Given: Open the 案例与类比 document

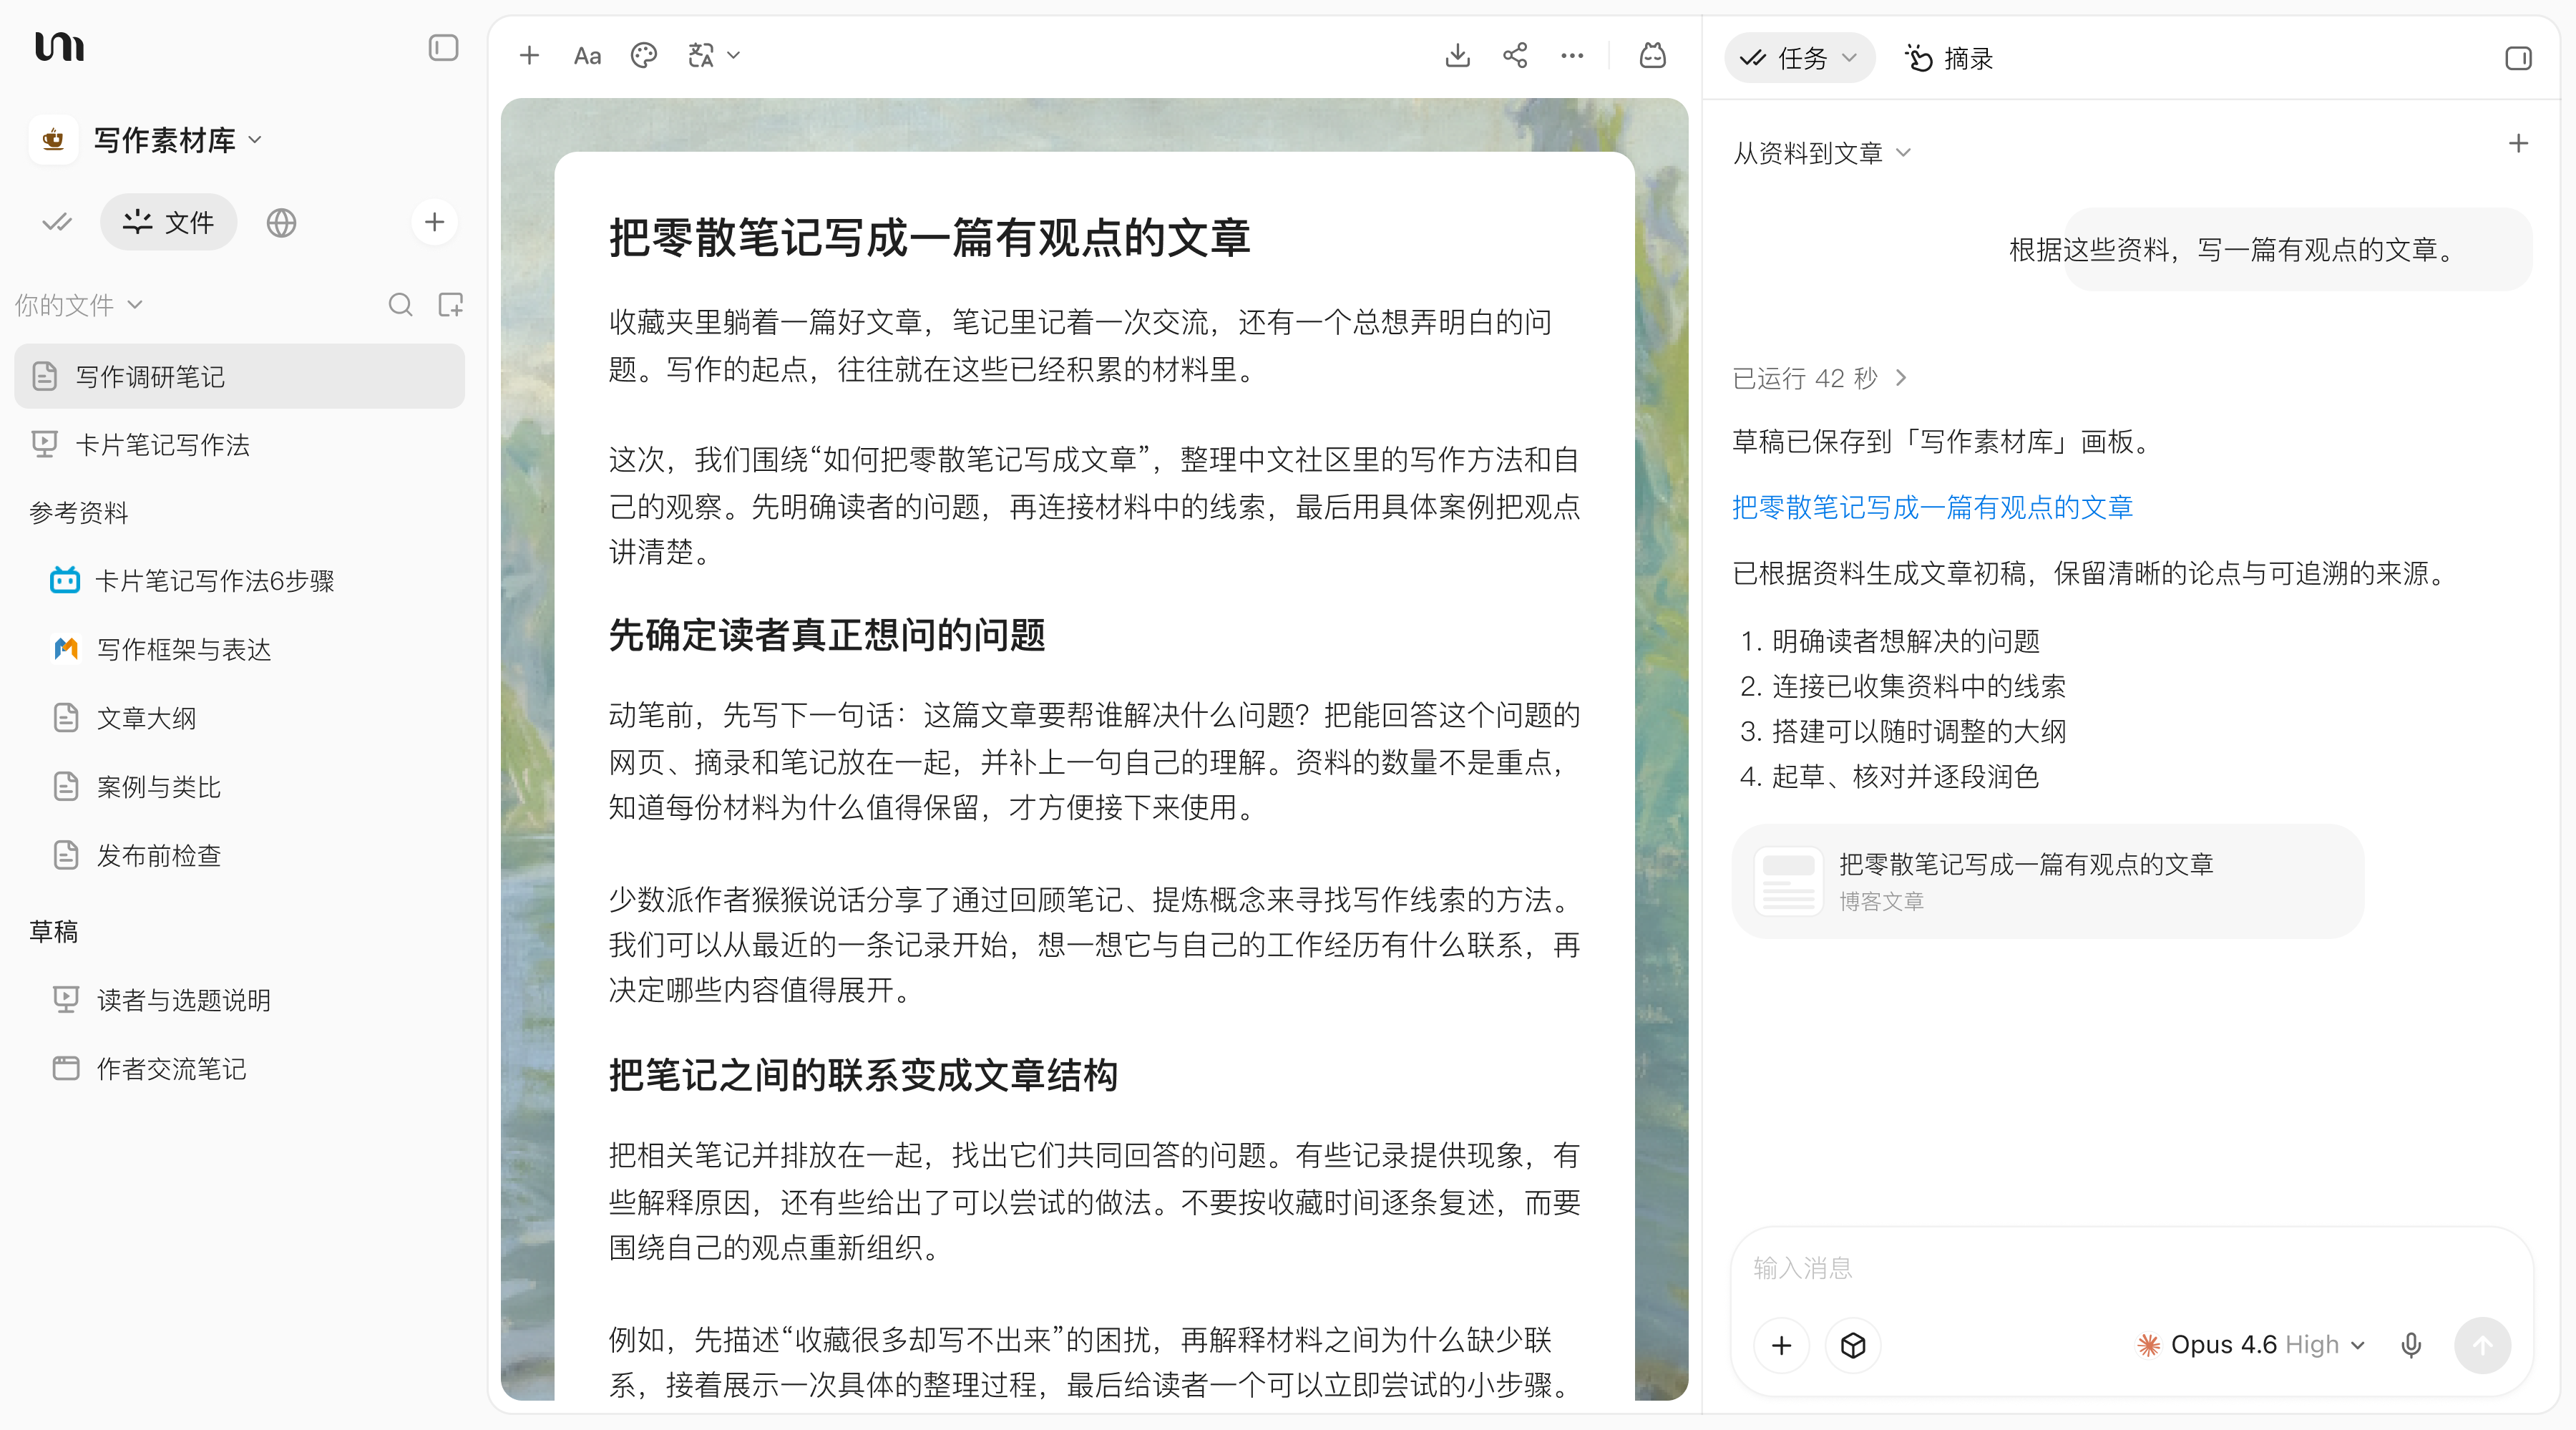Looking at the screenshot, I should 240,787.
